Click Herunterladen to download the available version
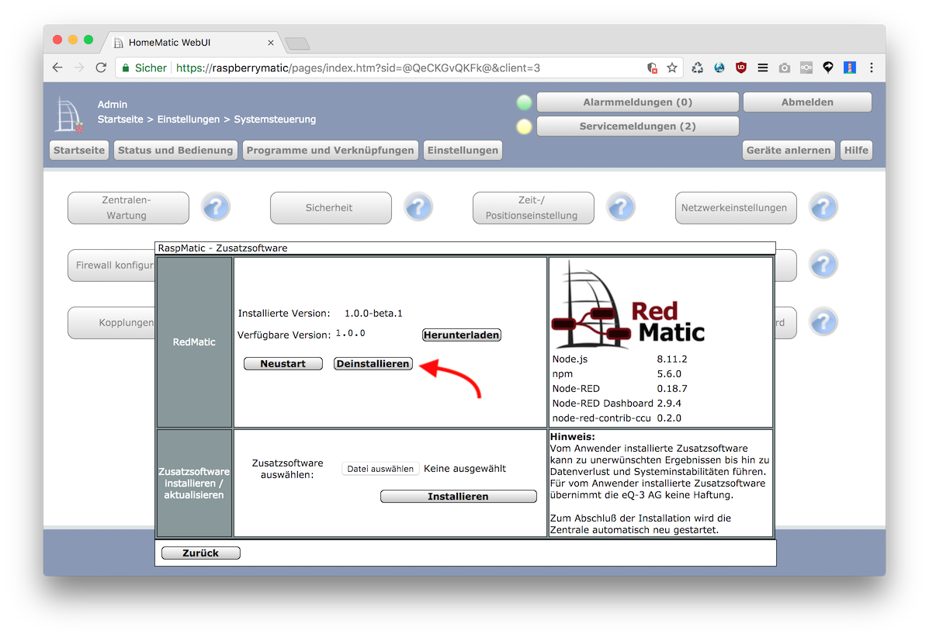929x638 pixels. click(x=461, y=335)
